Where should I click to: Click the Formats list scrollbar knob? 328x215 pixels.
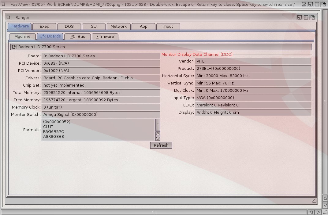pos(158,125)
